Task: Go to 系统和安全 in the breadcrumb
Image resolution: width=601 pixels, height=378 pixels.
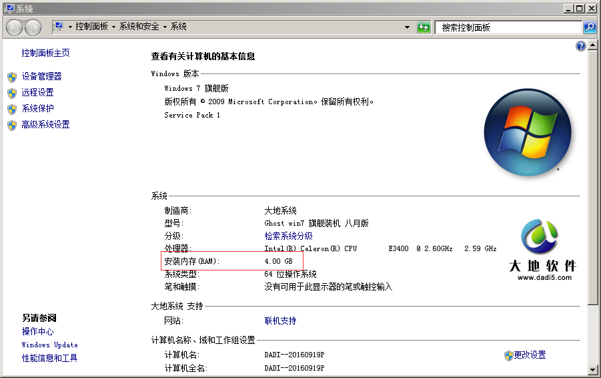Action: tap(139, 27)
